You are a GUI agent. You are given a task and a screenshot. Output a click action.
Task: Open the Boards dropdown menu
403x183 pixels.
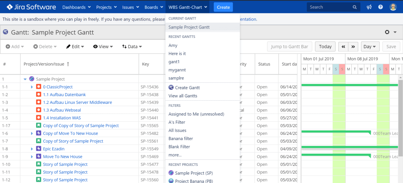154,7
